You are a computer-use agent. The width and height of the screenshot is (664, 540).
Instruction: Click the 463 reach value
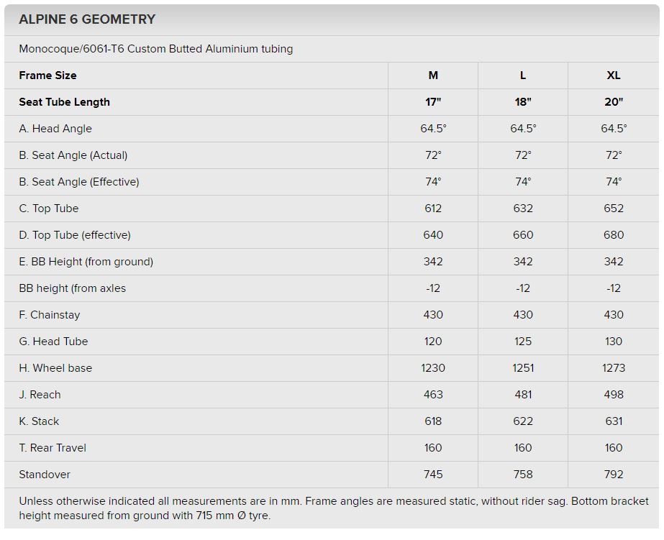(433, 395)
